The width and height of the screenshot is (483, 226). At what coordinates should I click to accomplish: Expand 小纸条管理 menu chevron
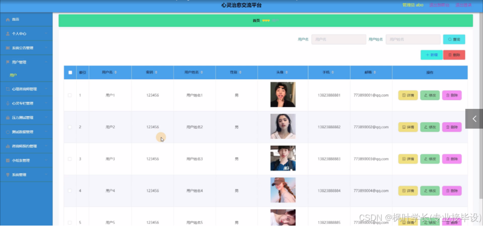pos(46,160)
